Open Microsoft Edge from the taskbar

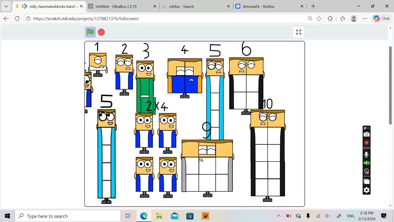tap(144, 216)
